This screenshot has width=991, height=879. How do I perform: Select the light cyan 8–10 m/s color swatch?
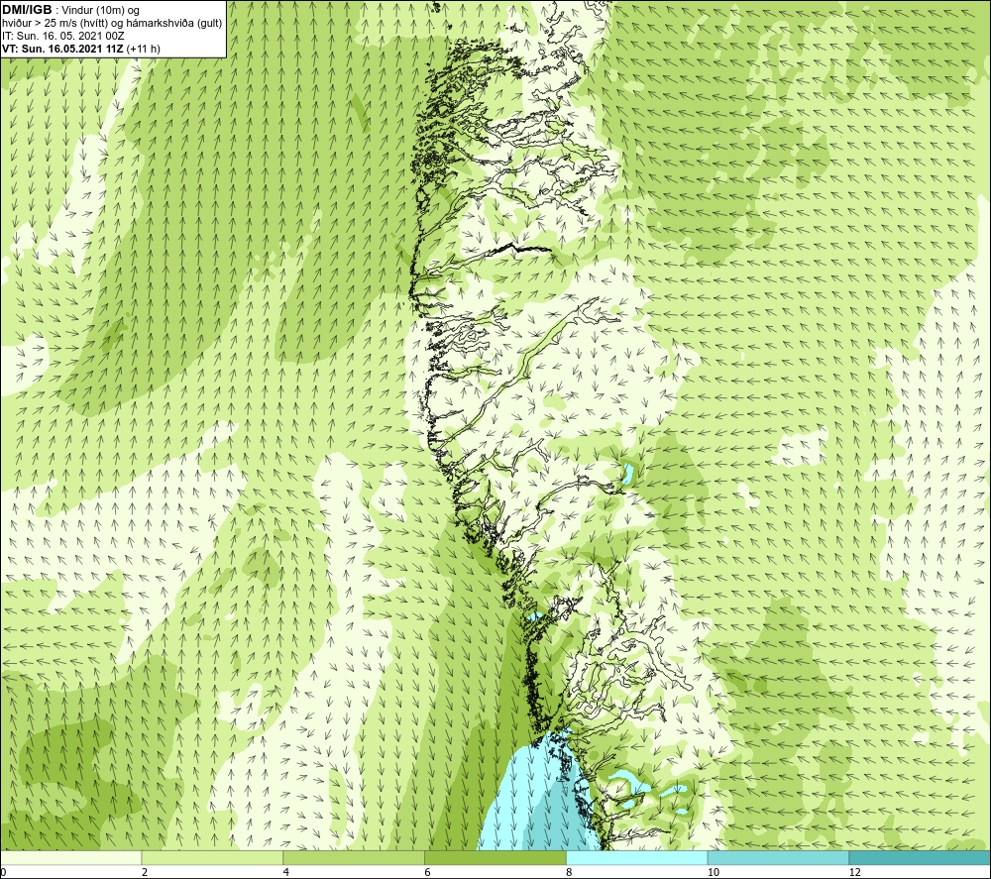coord(637,857)
